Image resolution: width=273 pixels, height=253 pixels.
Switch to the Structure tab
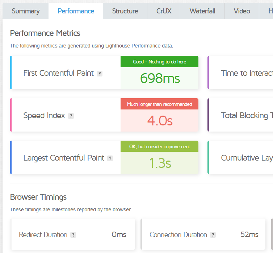pos(125,11)
